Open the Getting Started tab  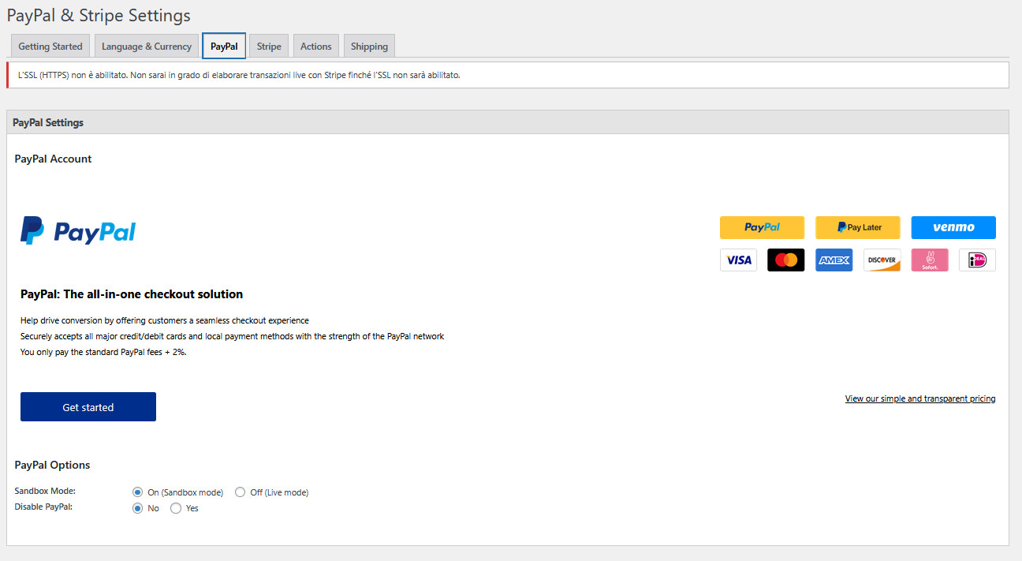tap(50, 46)
